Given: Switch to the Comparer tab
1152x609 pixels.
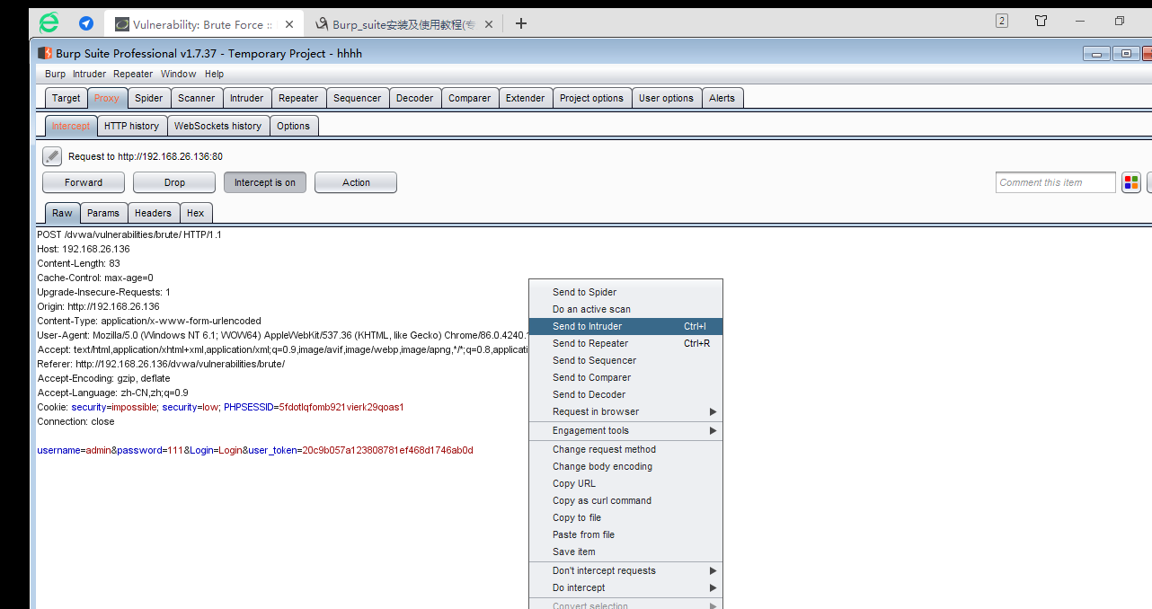Looking at the screenshot, I should pyautogui.click(x=470, y=98).
